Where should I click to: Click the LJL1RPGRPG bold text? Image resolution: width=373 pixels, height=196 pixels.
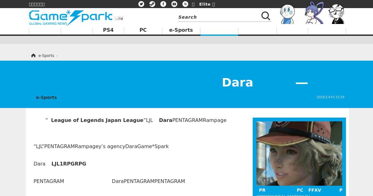pos(69,164)
